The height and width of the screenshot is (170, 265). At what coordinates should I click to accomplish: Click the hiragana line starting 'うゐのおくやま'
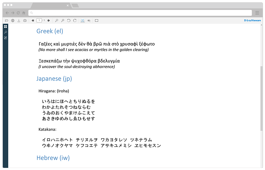tap(68, 113)
